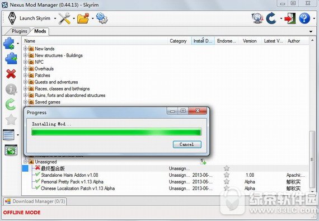Click the add mod from URL puzzle icon
This screenshot has height=221, width=319.
tap(11, 59)
